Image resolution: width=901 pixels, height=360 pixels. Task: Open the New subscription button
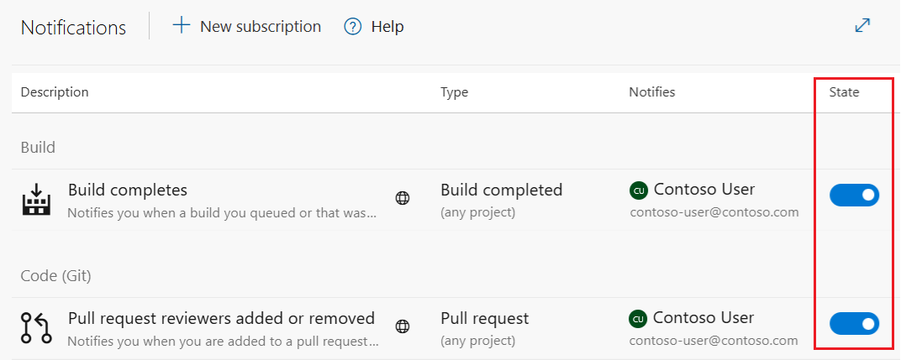click(246, 26)
